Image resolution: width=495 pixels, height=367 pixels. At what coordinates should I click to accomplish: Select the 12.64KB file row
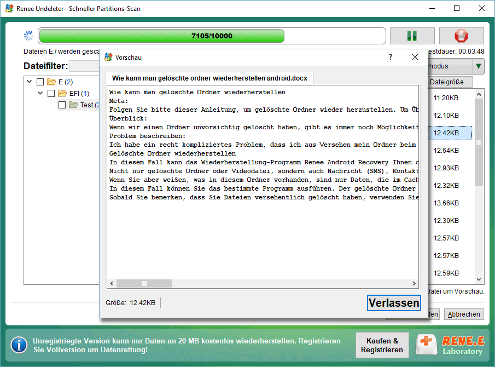pyautogui.click(x=450, y=151)
